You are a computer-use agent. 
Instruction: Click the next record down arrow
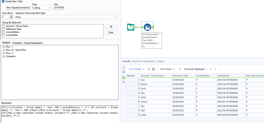(215, 69)
